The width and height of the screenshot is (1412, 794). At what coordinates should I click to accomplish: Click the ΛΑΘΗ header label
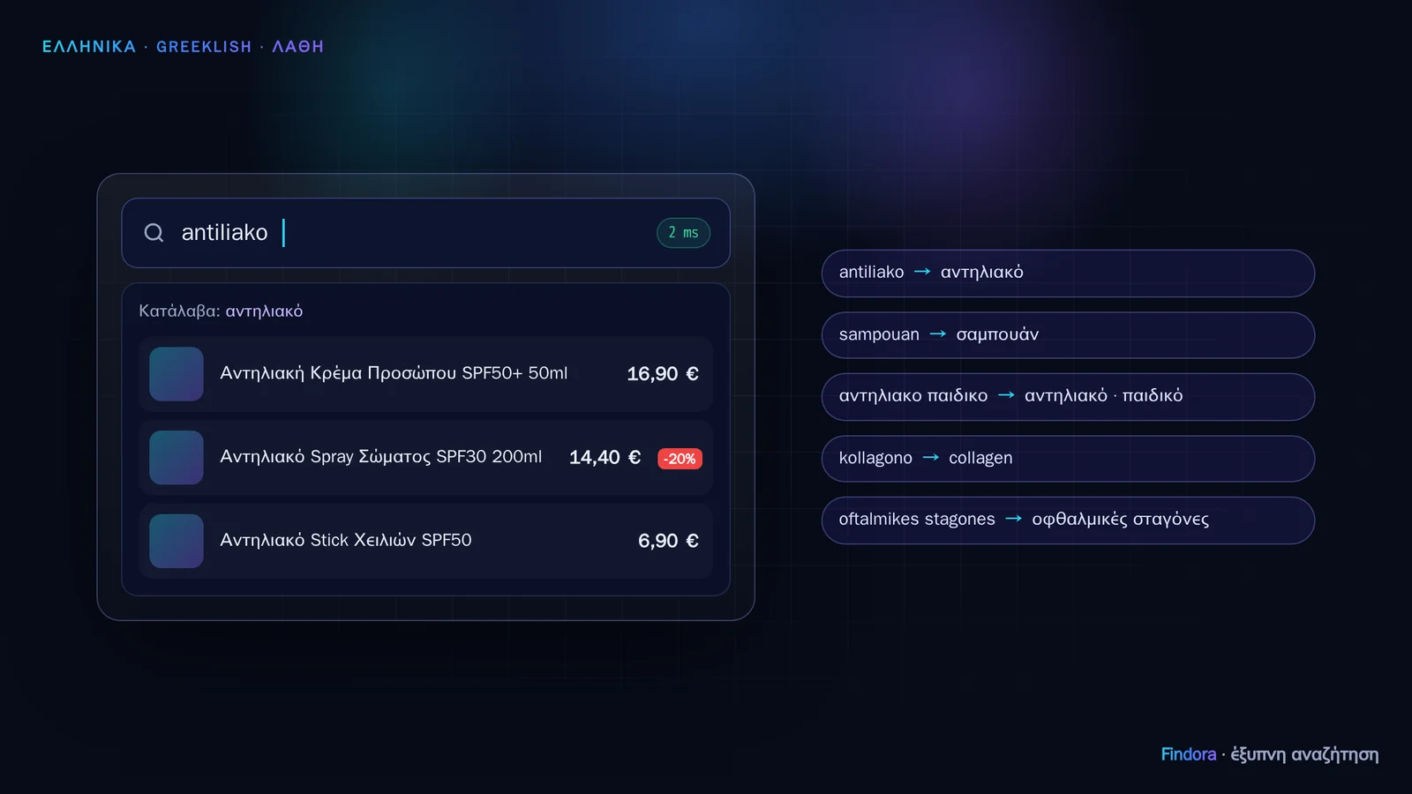297,47
